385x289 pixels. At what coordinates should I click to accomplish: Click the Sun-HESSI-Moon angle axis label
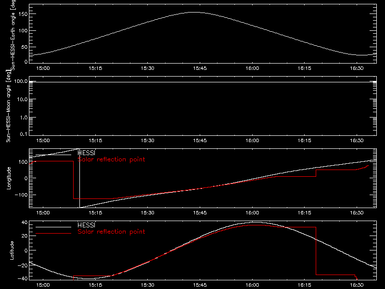pos(8,106)
